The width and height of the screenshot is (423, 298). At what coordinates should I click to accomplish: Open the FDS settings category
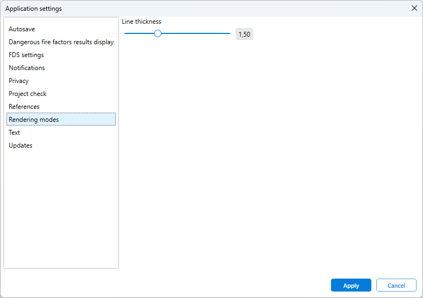click(x=61, y=55)
